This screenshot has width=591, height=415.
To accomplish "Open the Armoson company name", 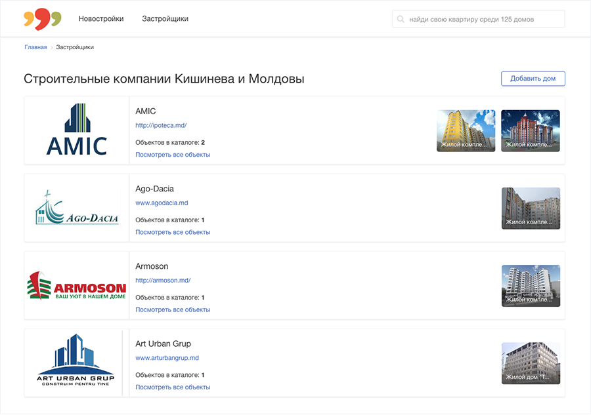I will point(152,266).
